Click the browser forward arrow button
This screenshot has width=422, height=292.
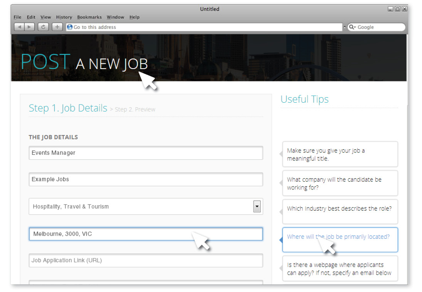click(x=30, y=27)
